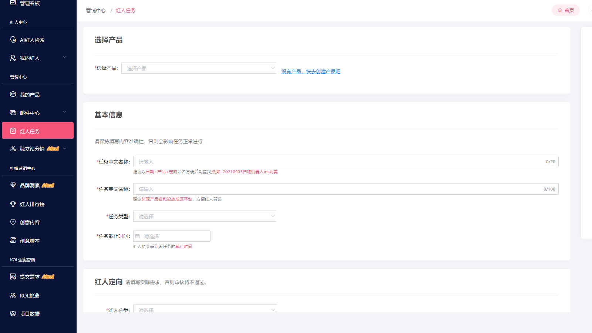Click the 创意内容 lightbulb icon
The height and width of the screenshot is (333, 592).
13,222
